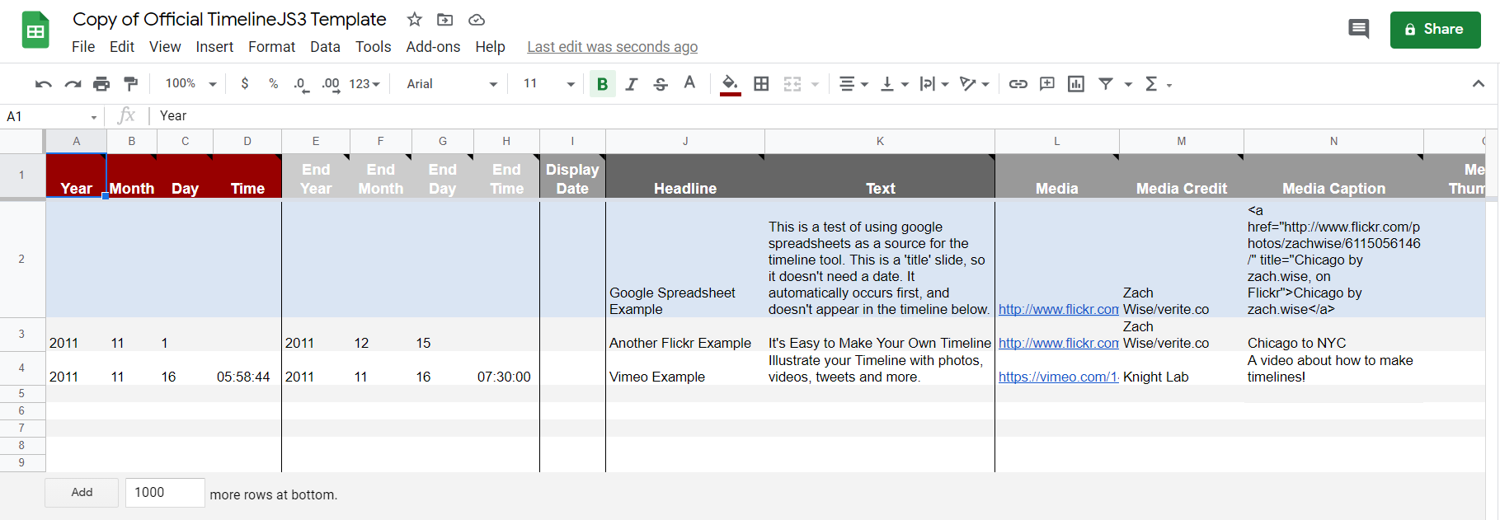Create a filter
The height and width of the screenshot is (520, 1500).
click(1106, 84)
